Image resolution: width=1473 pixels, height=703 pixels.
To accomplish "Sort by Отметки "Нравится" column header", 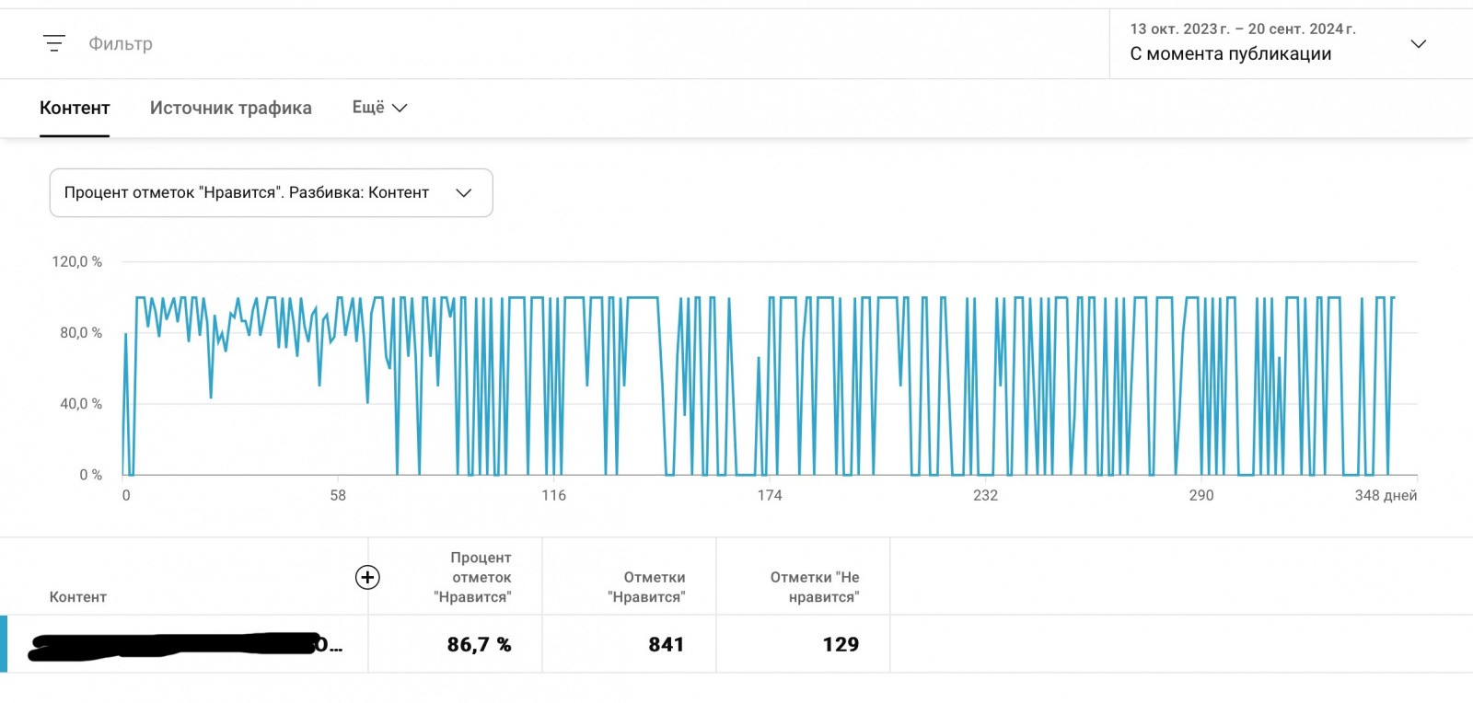I will coord(646,587).
